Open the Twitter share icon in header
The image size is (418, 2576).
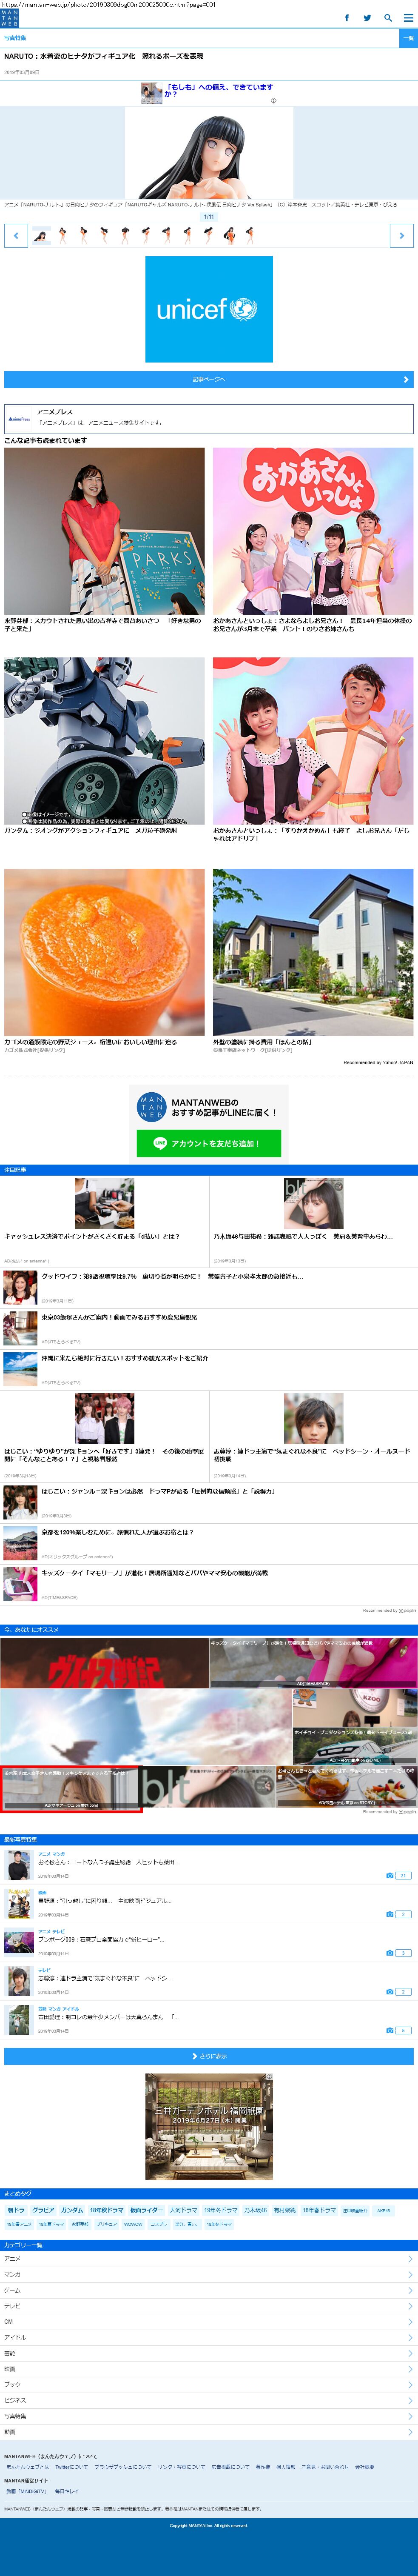click(x=367, y=18)
